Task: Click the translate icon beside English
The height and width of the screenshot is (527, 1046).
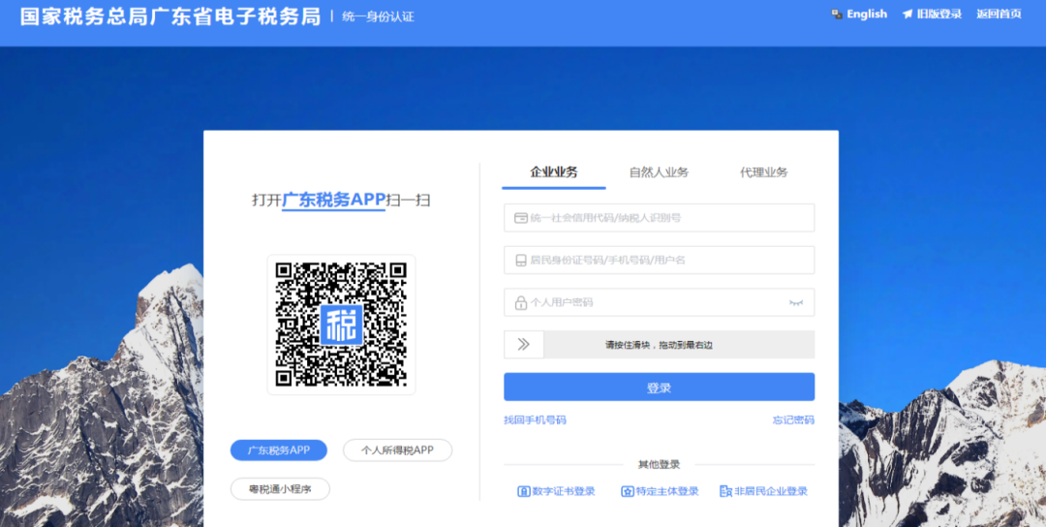Action: pyautogui.click(x=837, y=14)
